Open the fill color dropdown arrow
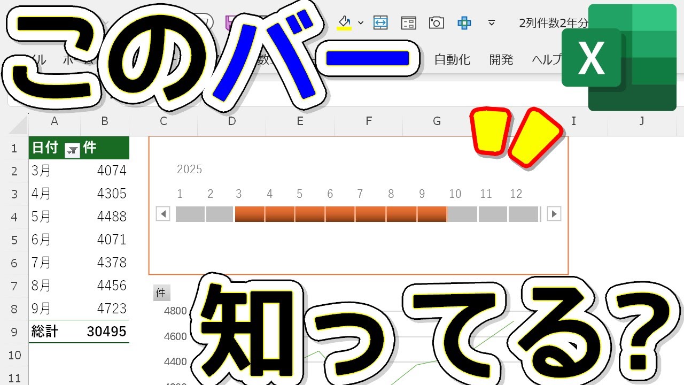The image size is (684, 385). [x=361, y=23]
